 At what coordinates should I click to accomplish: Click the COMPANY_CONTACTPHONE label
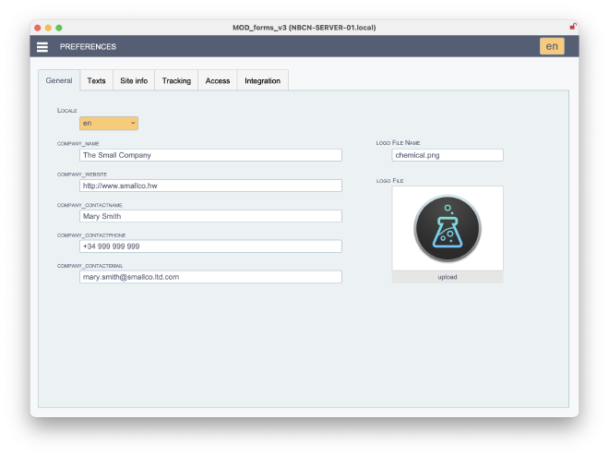coord(91,235)
